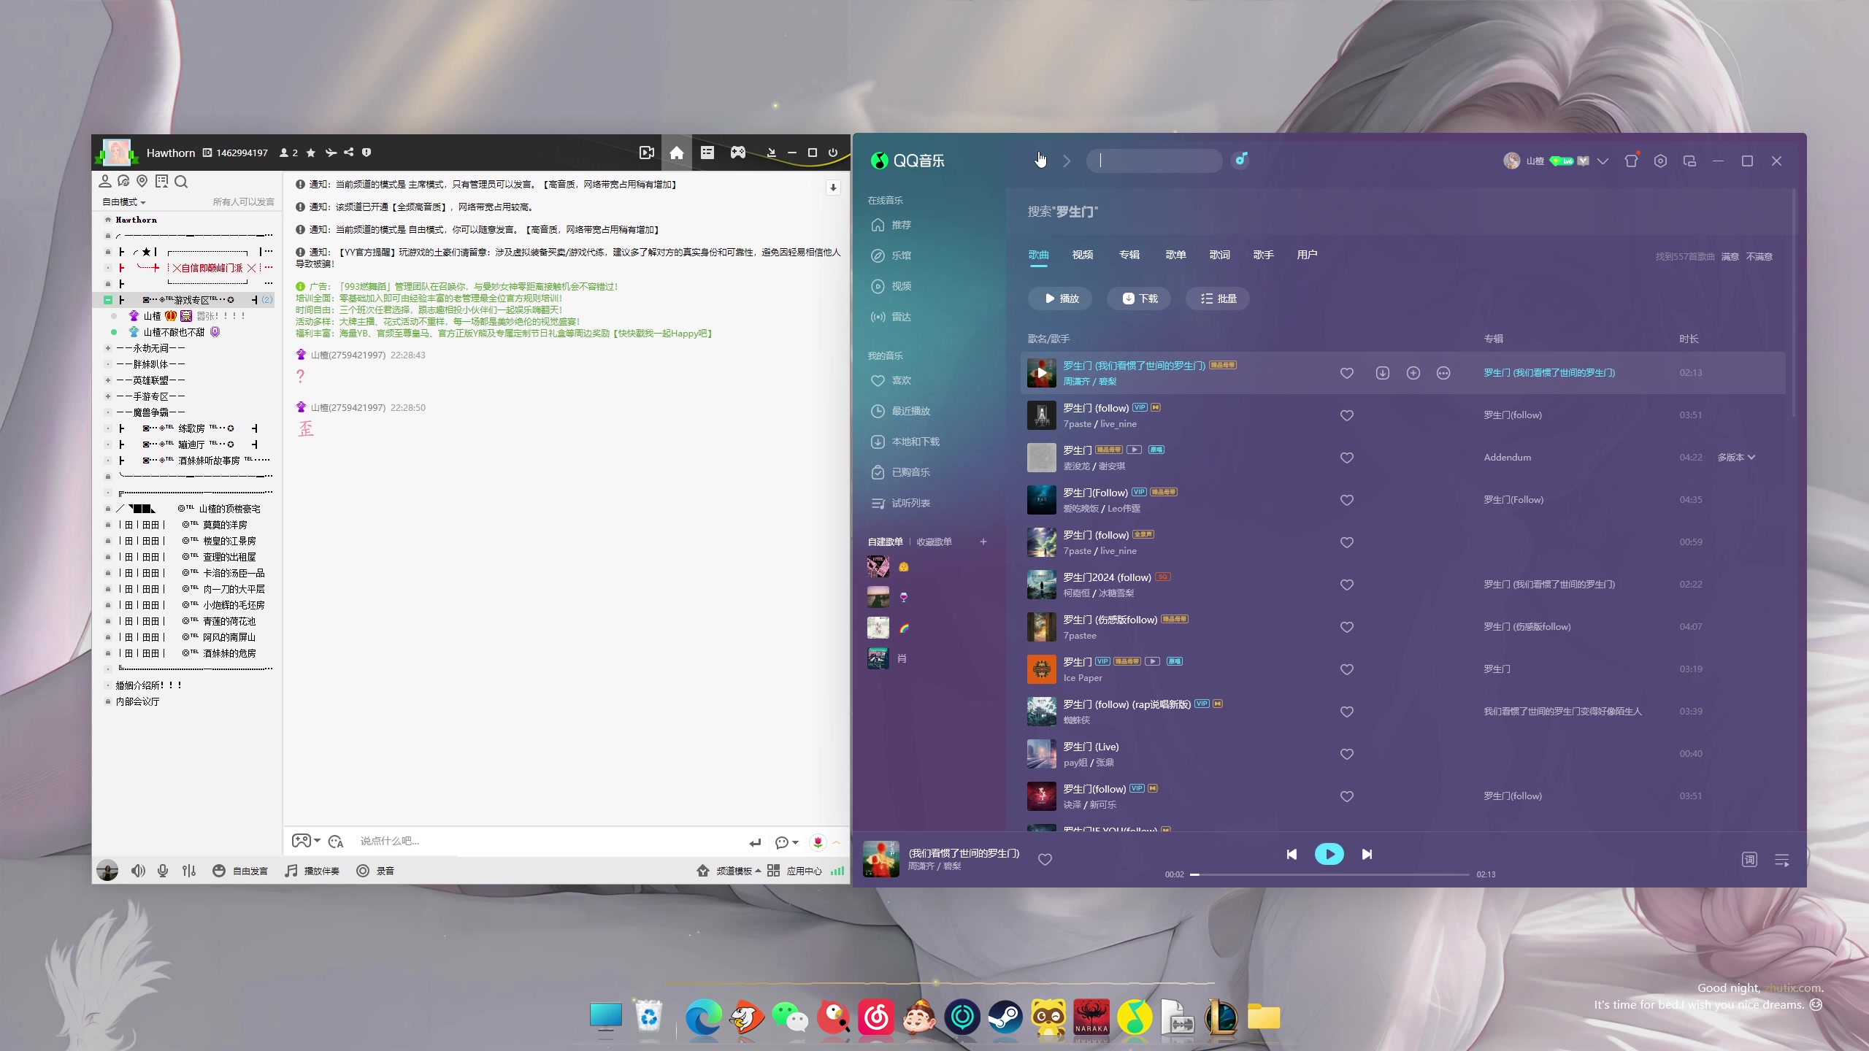Like 罗生门(Follow) by 爱吃晚饭 / Leo伟霆
Image resolution: width=1869 pixels, height=1051 pixels.
[1347, 500]
